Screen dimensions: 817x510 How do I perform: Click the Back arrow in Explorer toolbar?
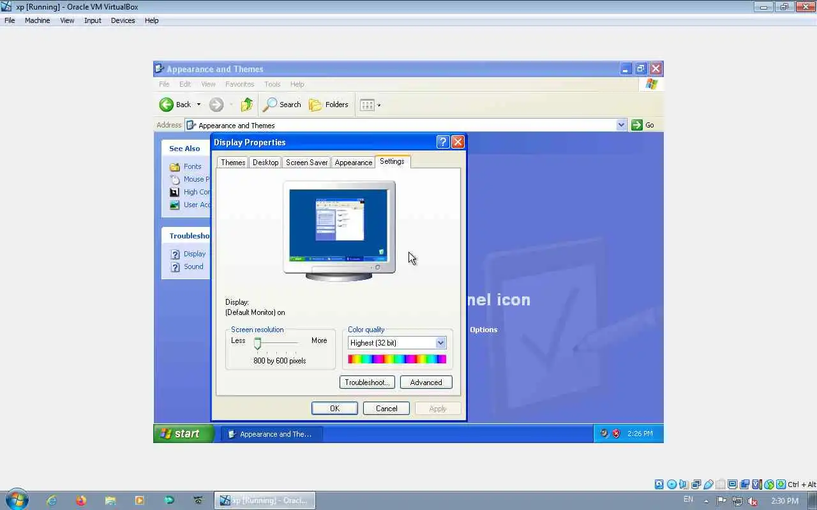point(166,105)
